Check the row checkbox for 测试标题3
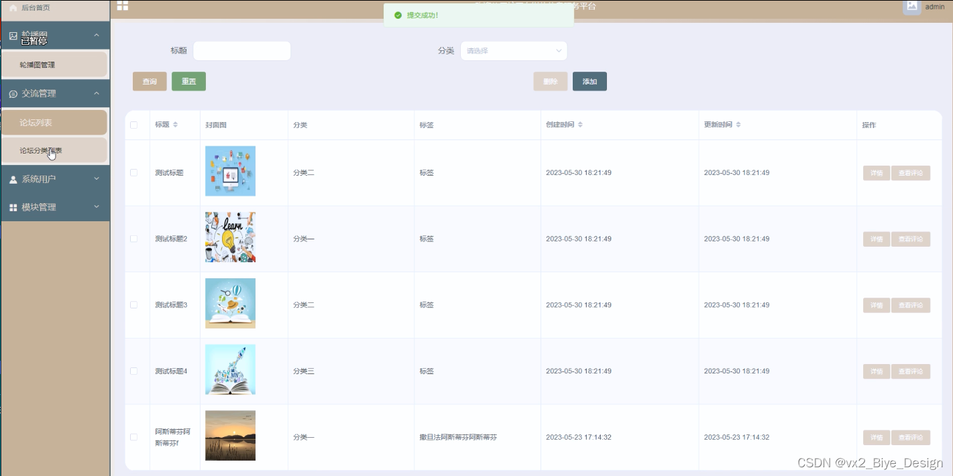Image resolution: width=953 pixels, height=476 pixels. pos(134,304)
